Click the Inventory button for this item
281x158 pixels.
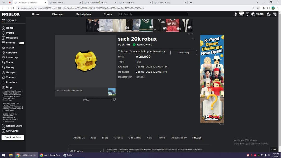pyautogui.click(x=183, y=52)
